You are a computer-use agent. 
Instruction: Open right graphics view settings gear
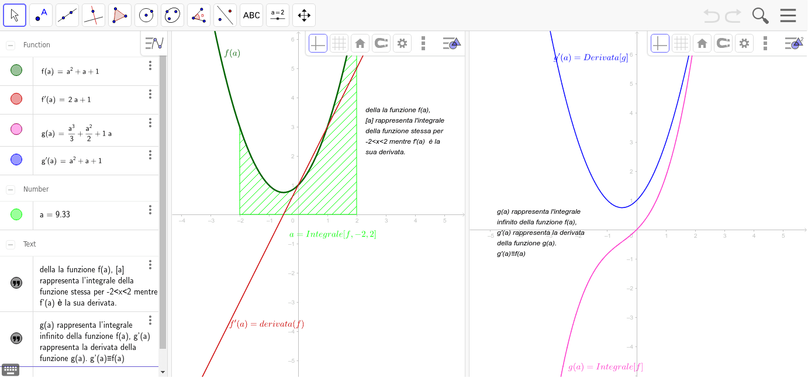[744, 43]
